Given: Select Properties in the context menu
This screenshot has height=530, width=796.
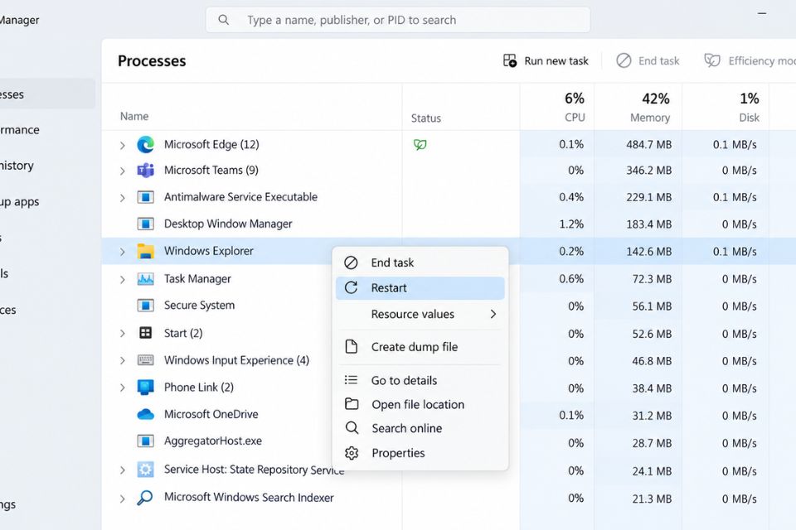Looking at the screenshot, I should (x=420, y=453).
